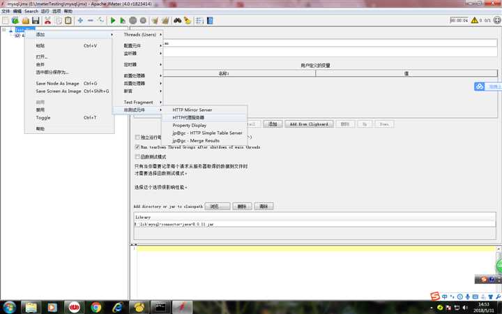Expand the 定时器 submenu
Viewport: 502px width, 314px height.
[x=138, y=64]
